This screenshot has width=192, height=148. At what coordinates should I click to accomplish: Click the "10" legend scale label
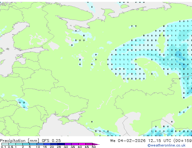tap(38, 147)
